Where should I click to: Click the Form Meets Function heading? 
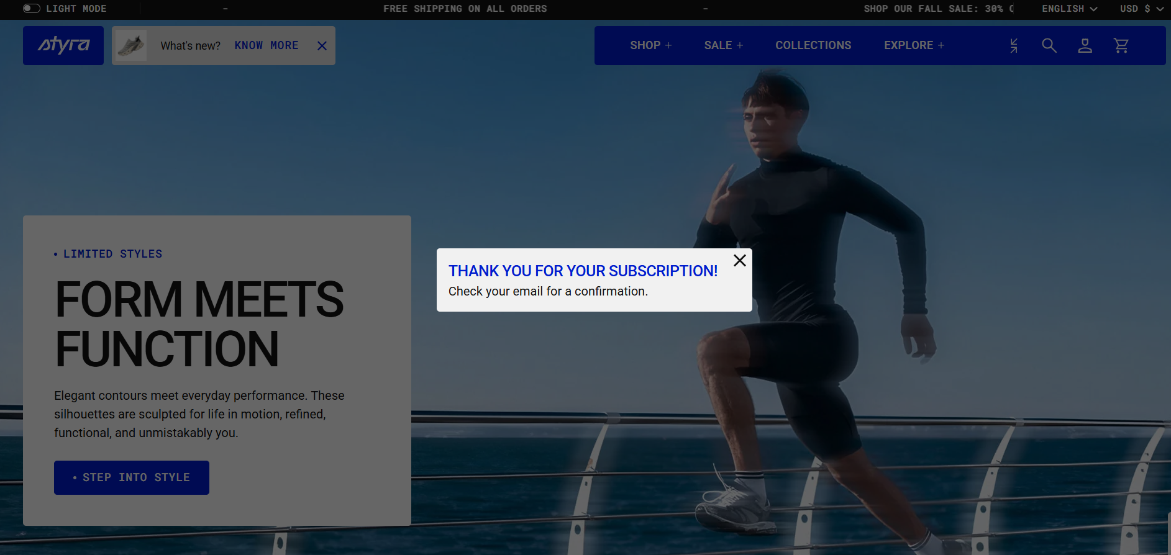click(199, 324)
